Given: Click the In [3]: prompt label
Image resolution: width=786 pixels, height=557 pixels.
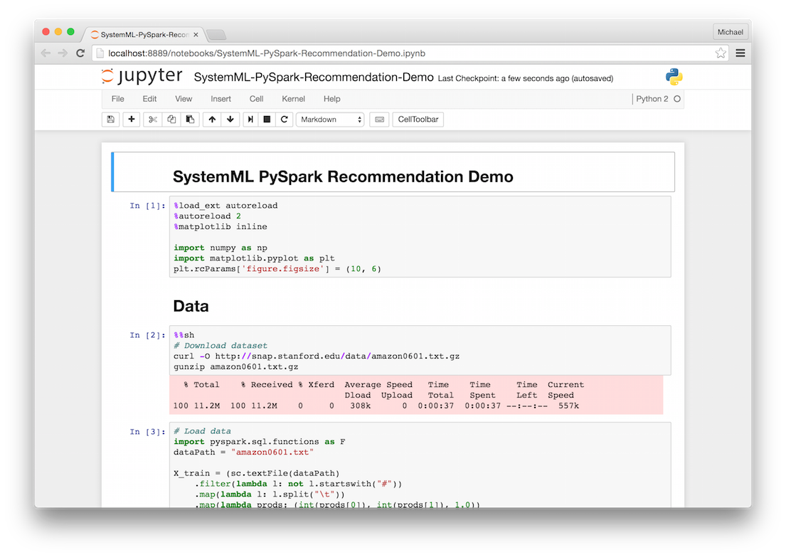Looking at the screenshot, I should (147, 431).
